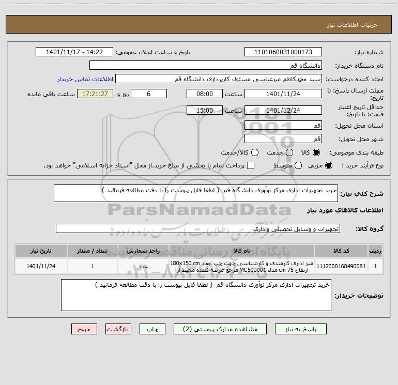Select the متوسط purchase type radio
398x385 pixels.
[x=298, y=165]
